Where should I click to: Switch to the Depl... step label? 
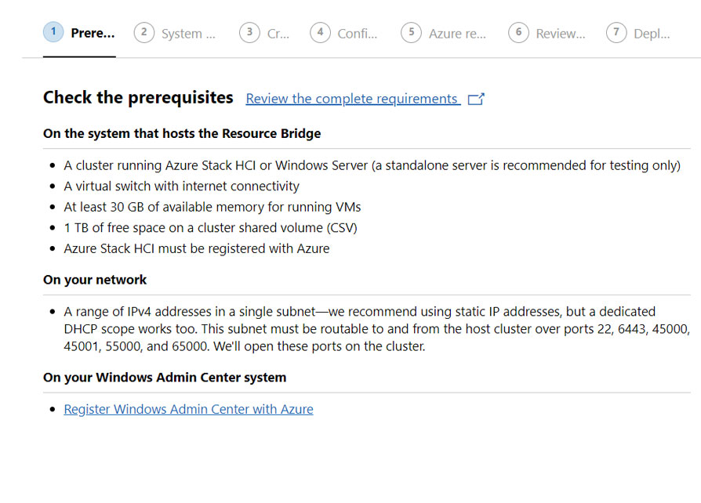652,34
